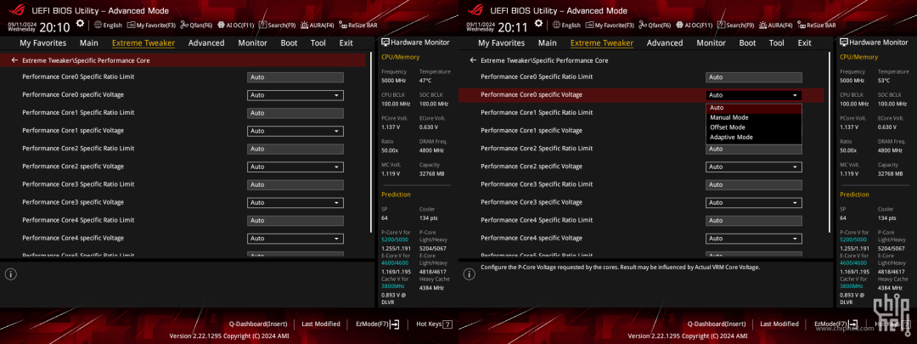This screenshot has width=917, height=344.
Task: Toggle AURA(F4) lighting on 20:10 screen
Action: (317, 25)
